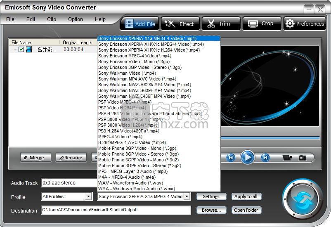Open the Option menu
Viewport: 331px width, 227px height.
(x=76, y=19)
